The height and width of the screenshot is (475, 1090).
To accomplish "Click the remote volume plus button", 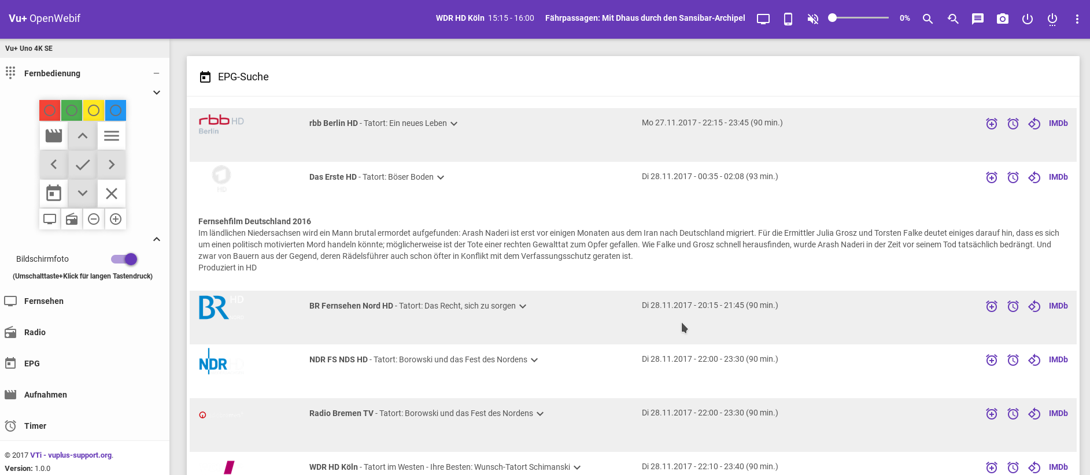I will [116, 219].
